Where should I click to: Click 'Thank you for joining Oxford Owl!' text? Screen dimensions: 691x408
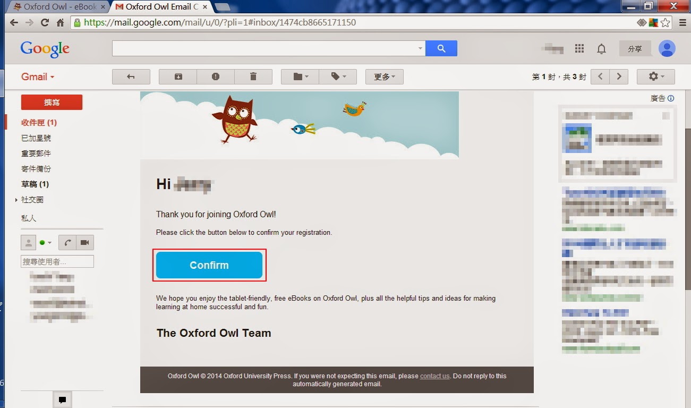216,215
